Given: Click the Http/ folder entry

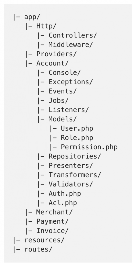Looking at the screenshot, I should point(46,26).
